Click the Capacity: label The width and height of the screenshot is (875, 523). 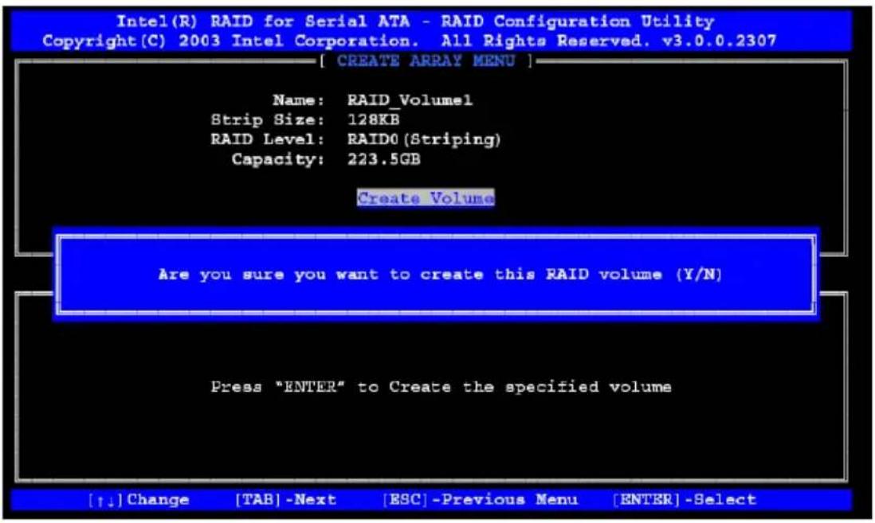coord(278,159)
